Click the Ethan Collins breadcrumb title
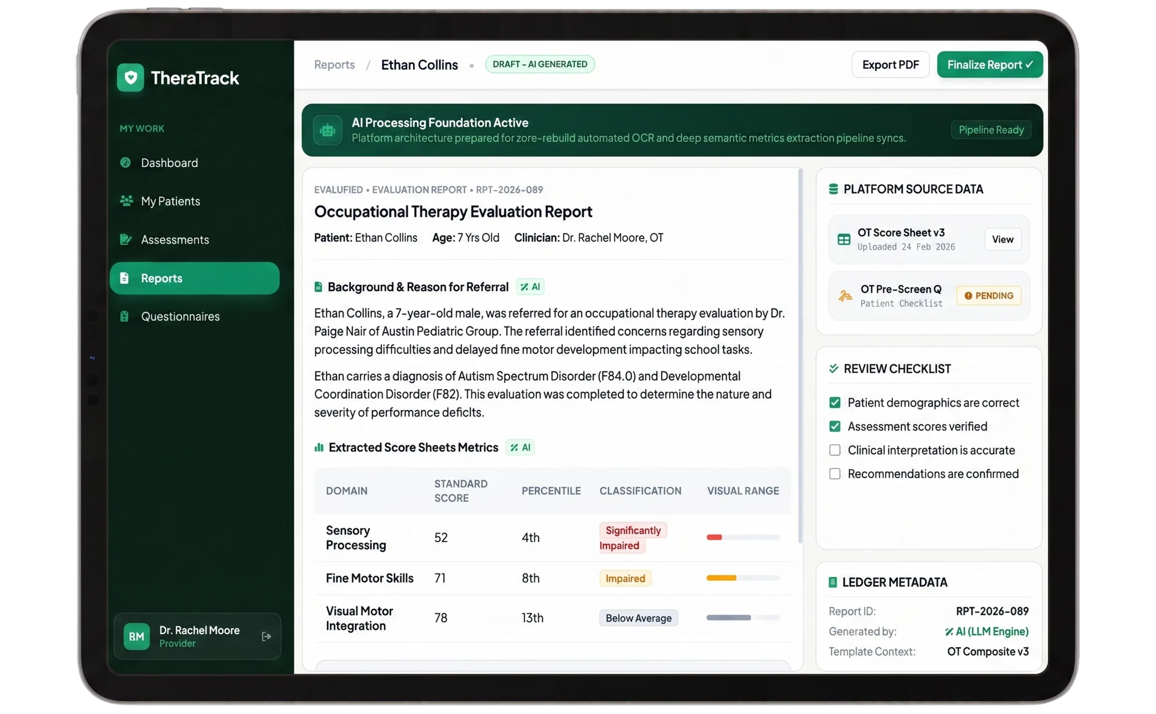The width and height of the screenshot is (1156, 714). (x=420, y=65)
